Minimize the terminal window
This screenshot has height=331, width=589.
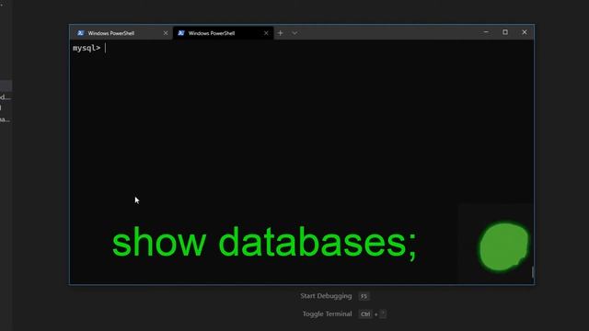[x=486, y=32]
